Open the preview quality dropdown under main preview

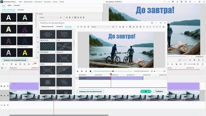tap(183, 60)
